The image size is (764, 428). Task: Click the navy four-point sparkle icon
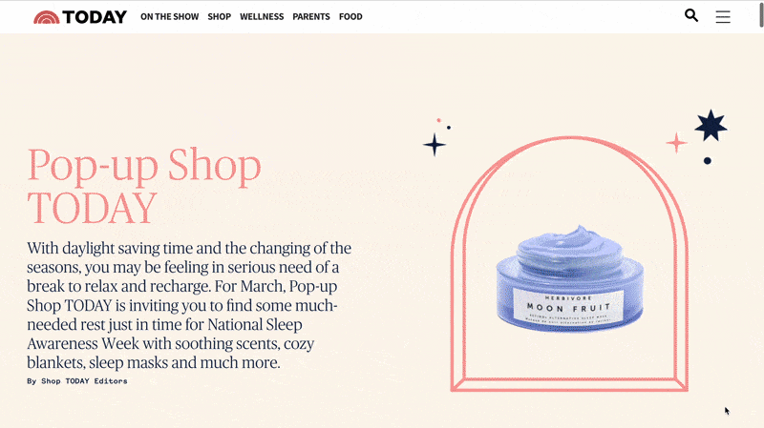coord(435,145)
